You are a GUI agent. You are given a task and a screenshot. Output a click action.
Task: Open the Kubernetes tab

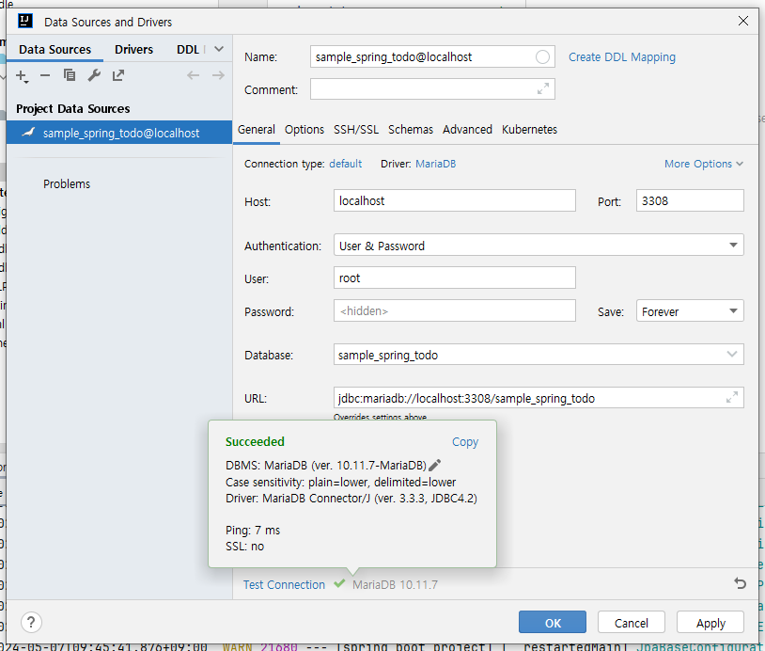(x=529, y=130)
